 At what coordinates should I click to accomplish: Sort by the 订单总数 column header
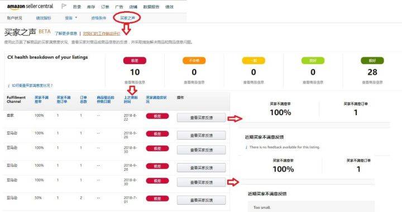tap(84, 100)
